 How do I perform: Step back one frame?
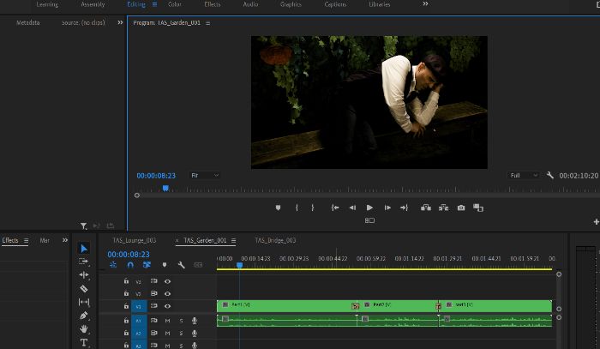click(352, 208)
